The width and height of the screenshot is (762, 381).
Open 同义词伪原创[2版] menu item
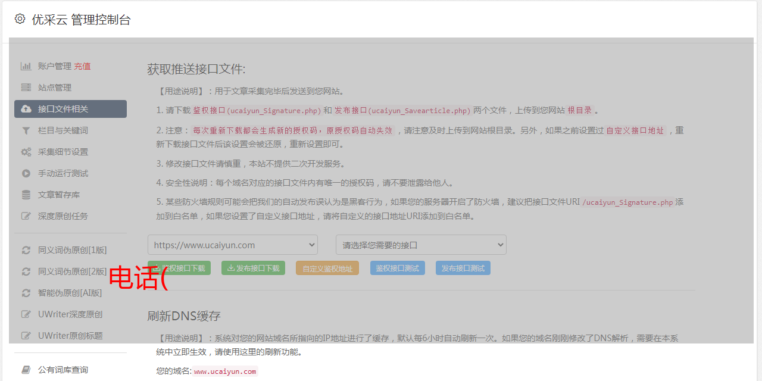pos(70,271)
